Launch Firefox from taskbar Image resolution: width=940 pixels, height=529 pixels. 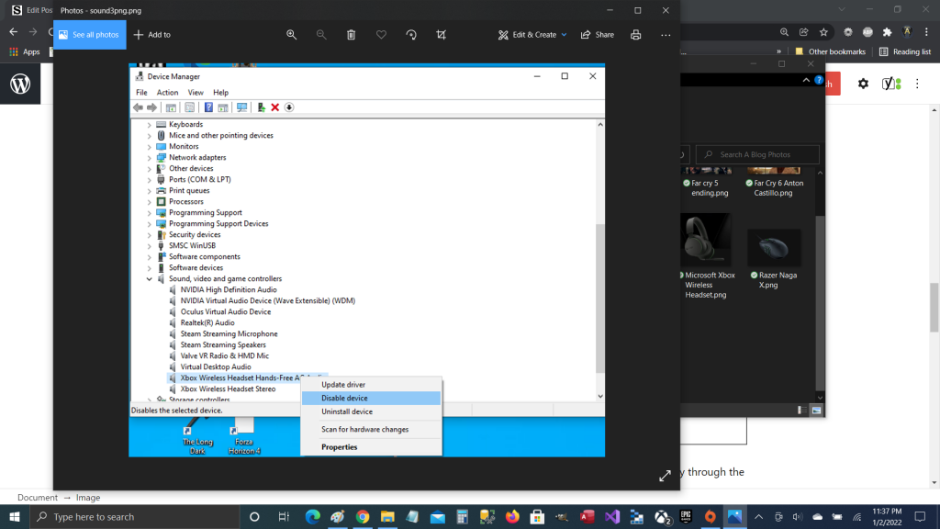[x=512, y=516]
